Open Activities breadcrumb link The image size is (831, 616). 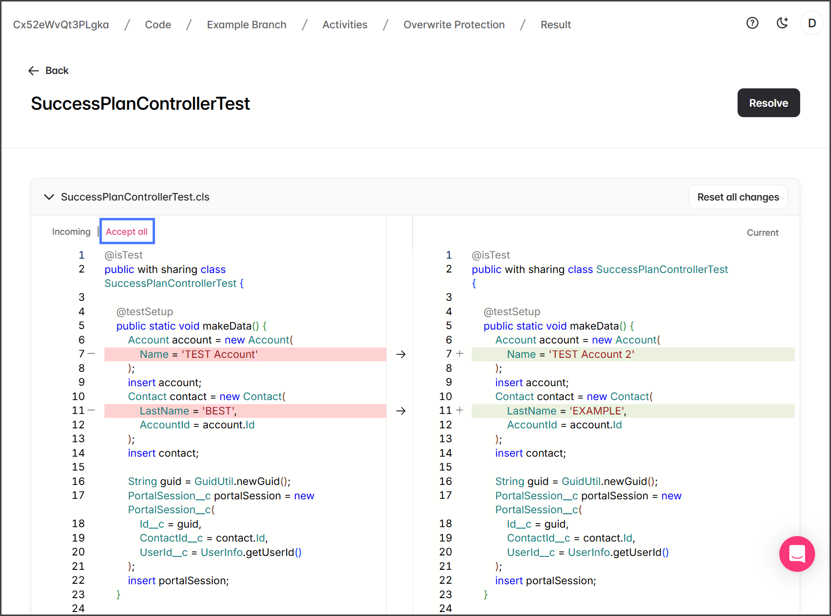(344, 25)
